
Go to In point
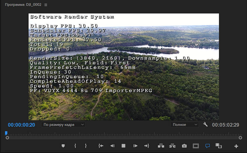(101, 146)
